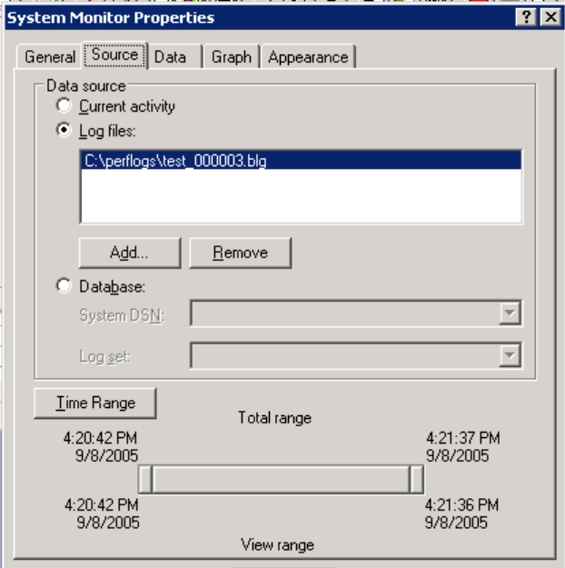Click the Add... button
Image resolution: width=565 pixels, height=568 pixels.
pyautogui.click(x=130, y=253)
